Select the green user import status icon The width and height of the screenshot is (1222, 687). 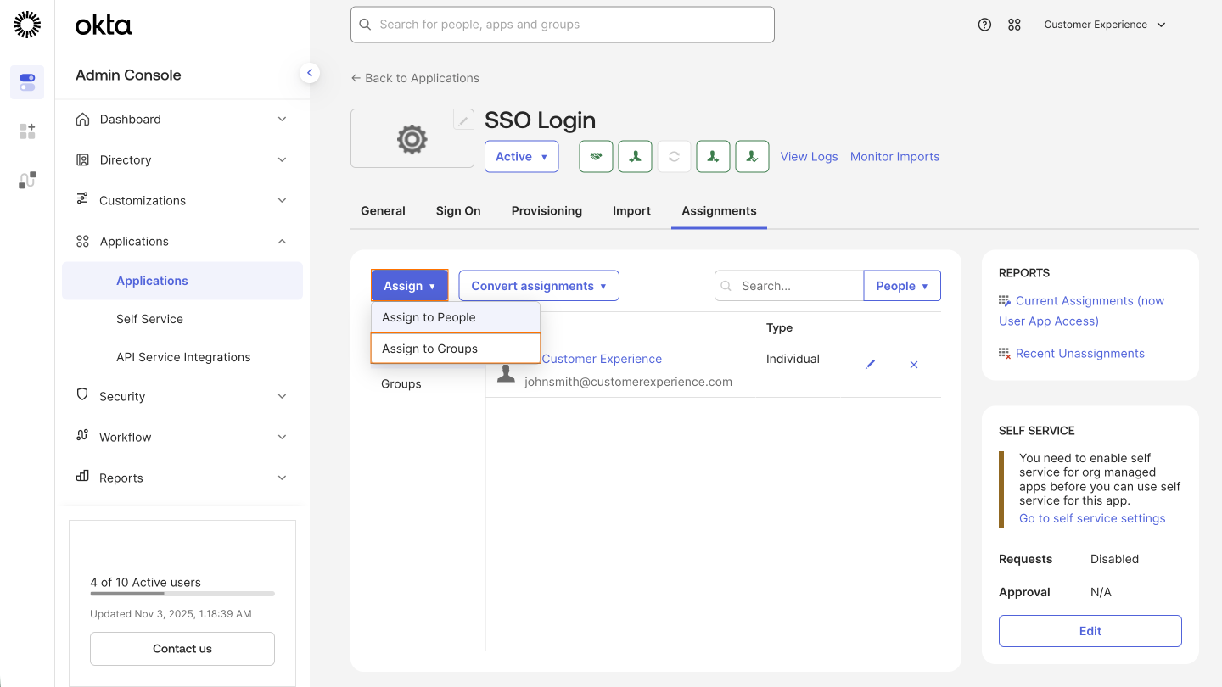pyautogui.click(x=635, y=156)
